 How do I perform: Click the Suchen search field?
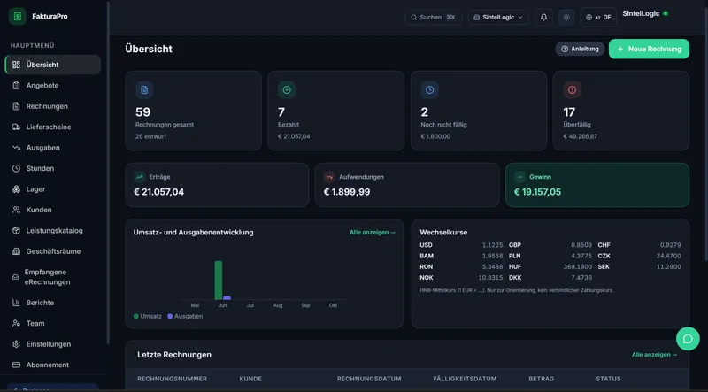pos(434,17)
